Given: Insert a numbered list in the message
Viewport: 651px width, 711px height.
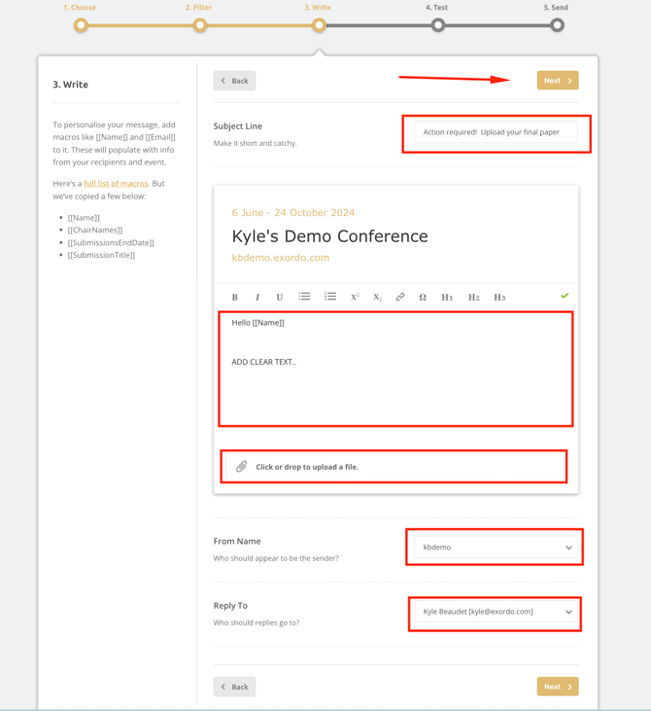Looking at the screenshot, I should pyautogui.click(x=330, y=297).
